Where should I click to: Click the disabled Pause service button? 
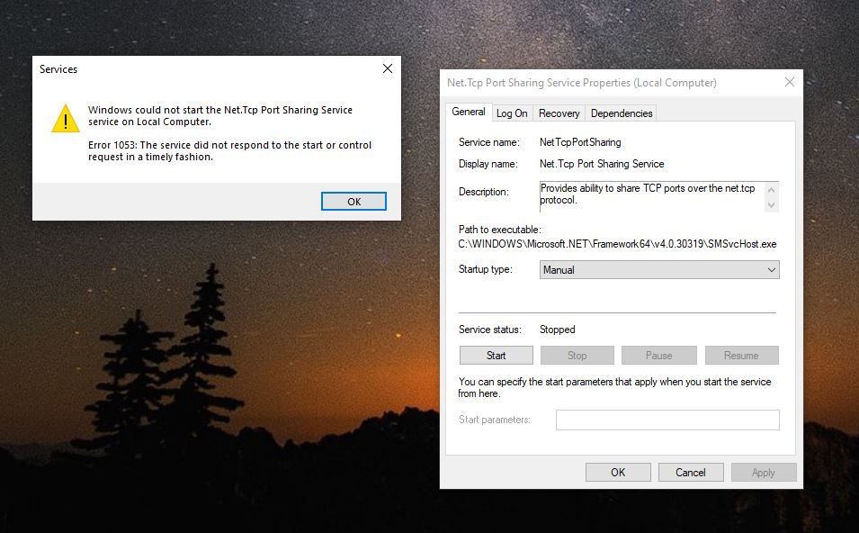tap(658, 356)
